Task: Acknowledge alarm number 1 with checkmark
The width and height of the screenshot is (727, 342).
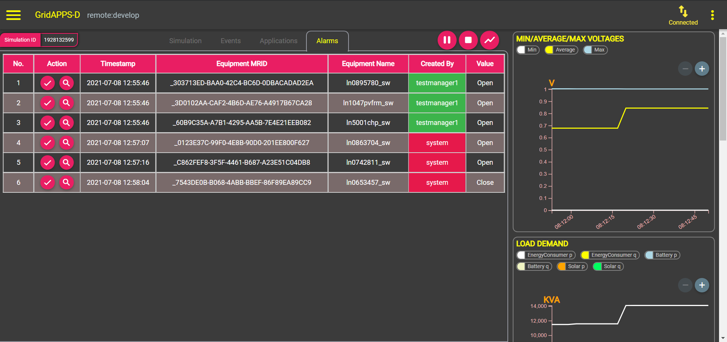Action: [x=47, y=83]
